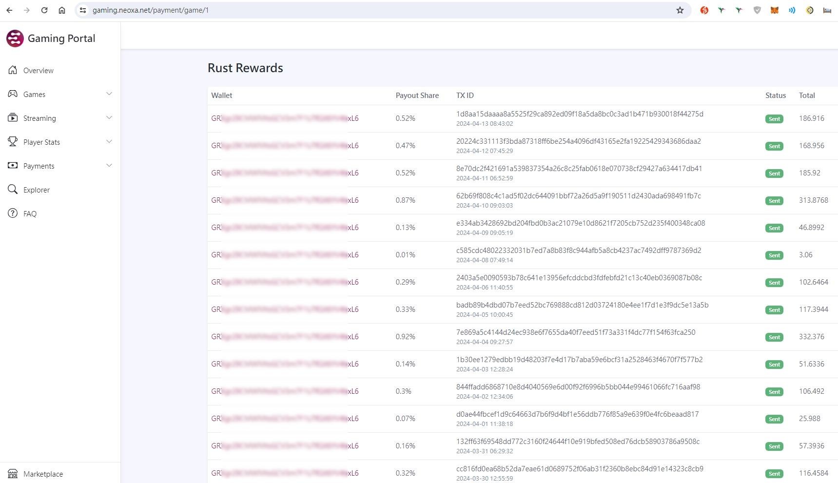Click timestamp 2024-04-05 10:00:45
The height and width of the screenshot is (483, 838).
click(485, 315)
